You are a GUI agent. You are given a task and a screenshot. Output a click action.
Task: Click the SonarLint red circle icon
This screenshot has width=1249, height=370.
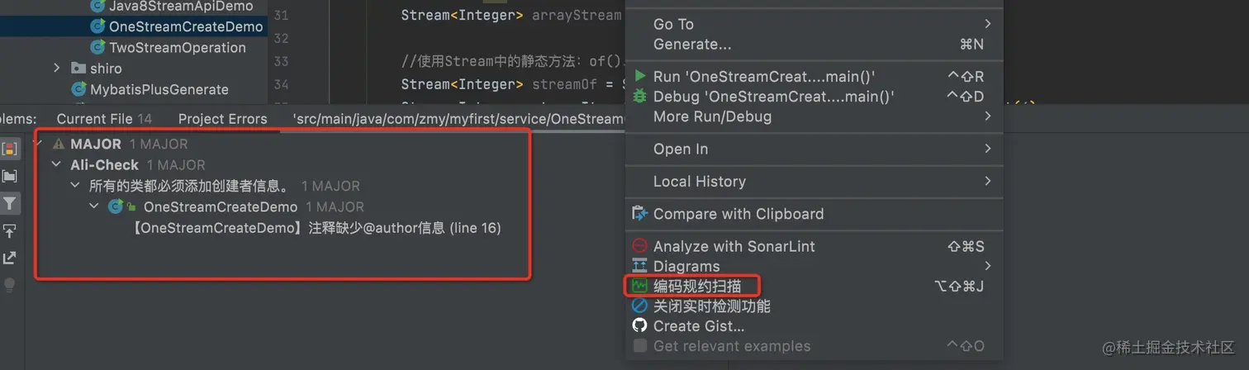[640, 246]
